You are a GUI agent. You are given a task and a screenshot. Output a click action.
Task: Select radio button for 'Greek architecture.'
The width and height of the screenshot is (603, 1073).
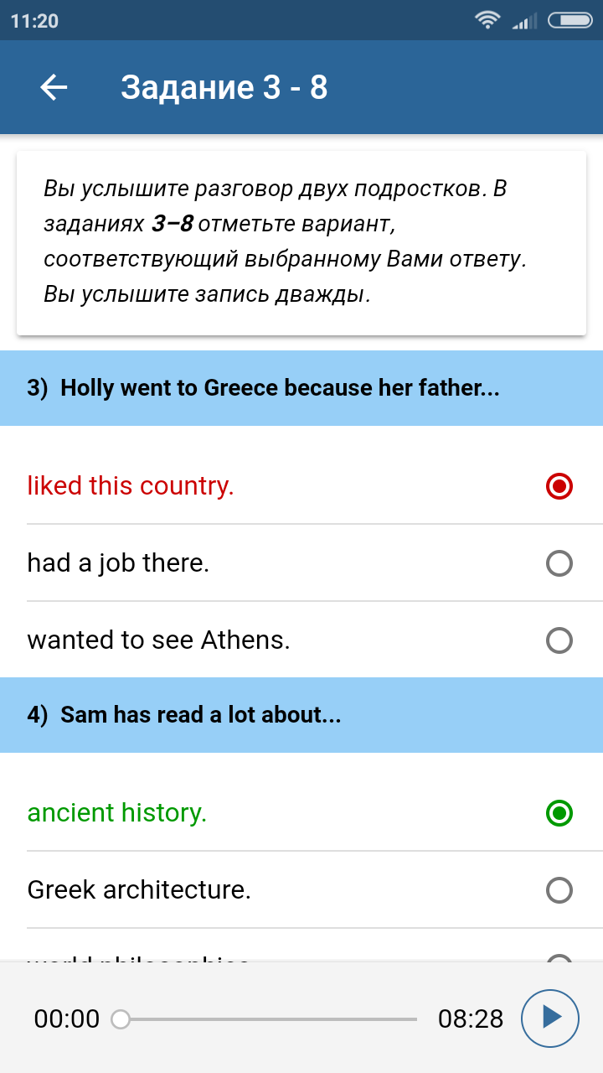pos(559,890)
